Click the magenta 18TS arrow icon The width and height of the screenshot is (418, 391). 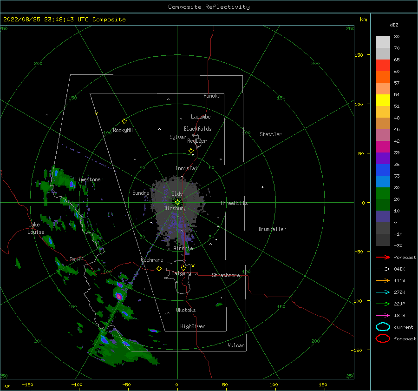(383, 316)
